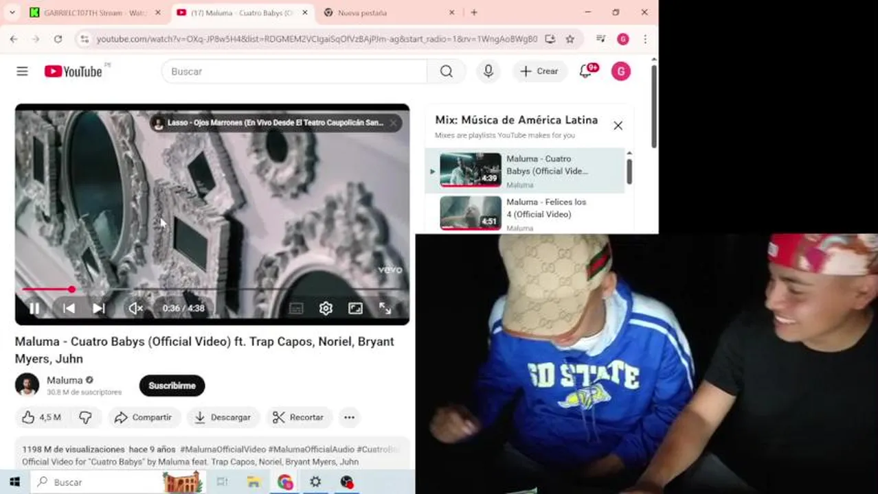
Task: View site information icon in address bar
Action: click(85, 39)
